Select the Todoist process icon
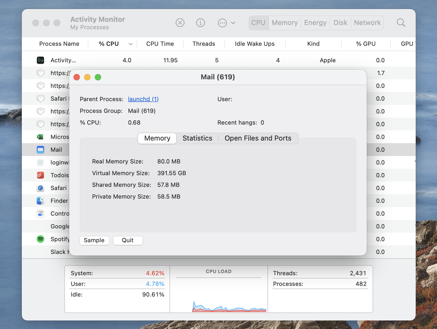 point(40,175)
